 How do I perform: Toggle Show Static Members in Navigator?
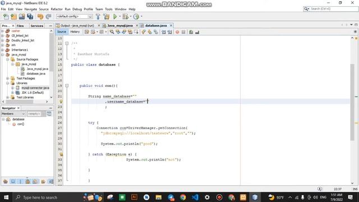coord(20,182)
